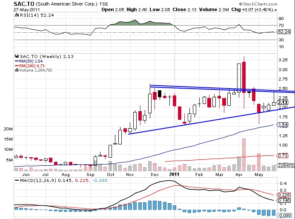This screenshot has width=295, height=219.
Task: Click the 2.13 last price tag
Action: (283, 102)
